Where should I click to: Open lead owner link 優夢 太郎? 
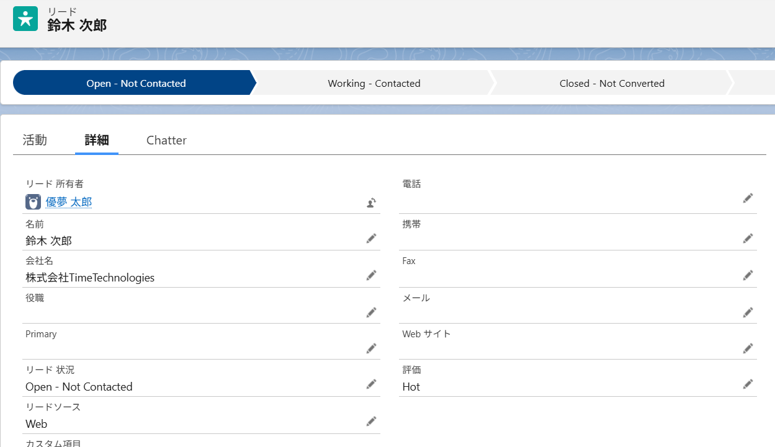click(69, 202)
